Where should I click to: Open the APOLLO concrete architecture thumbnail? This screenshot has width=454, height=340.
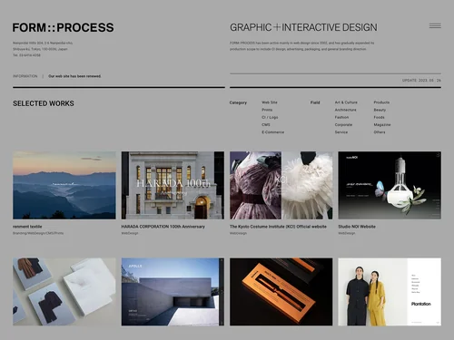coord(173,292)
